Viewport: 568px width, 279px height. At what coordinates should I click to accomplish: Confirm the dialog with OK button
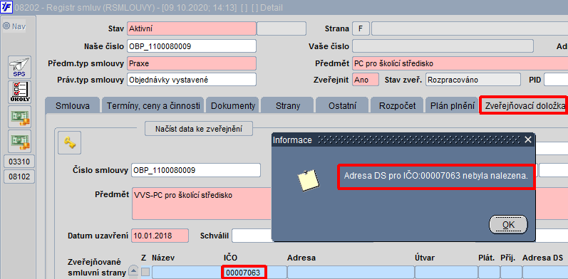(x=508, y=225)
